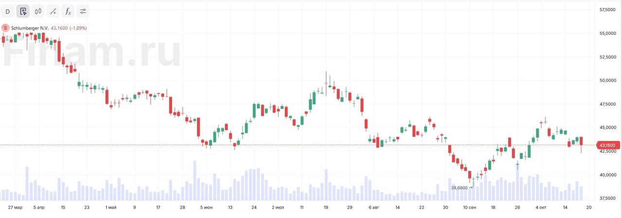Click the red 43,1600 current price tag

(607, 145)
